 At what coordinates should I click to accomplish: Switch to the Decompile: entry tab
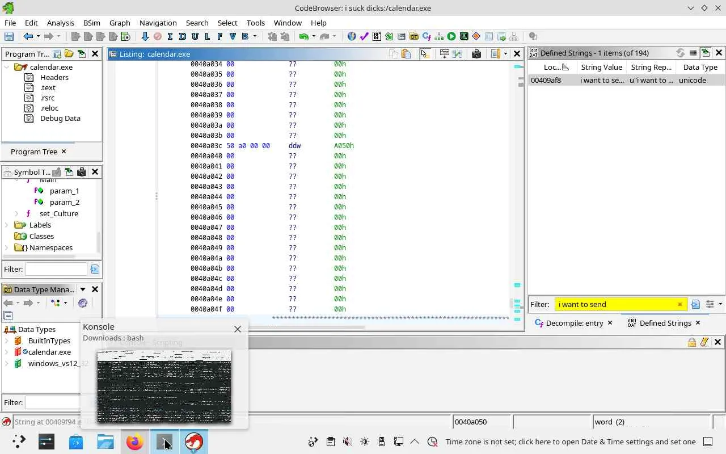(574, 323)
